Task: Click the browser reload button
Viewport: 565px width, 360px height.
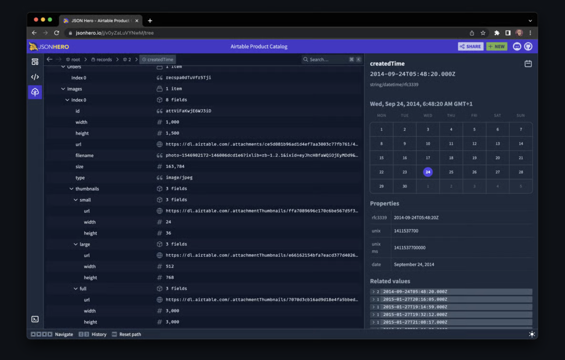Action: [56, 33]
